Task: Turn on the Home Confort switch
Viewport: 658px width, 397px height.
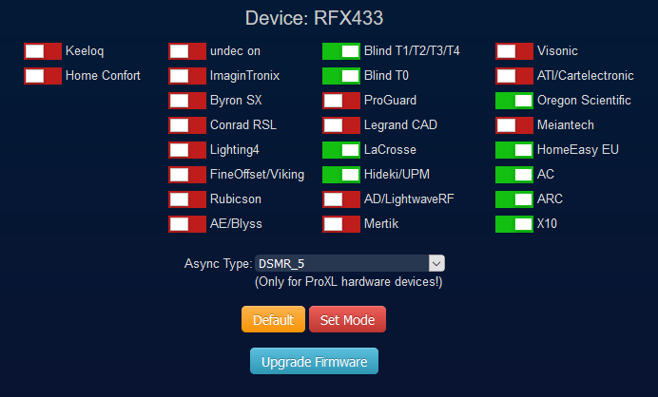Action: click(43, 76)
